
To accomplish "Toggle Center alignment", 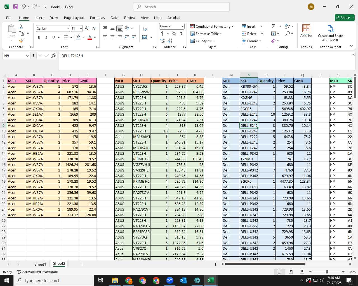I will coord(112,37).
